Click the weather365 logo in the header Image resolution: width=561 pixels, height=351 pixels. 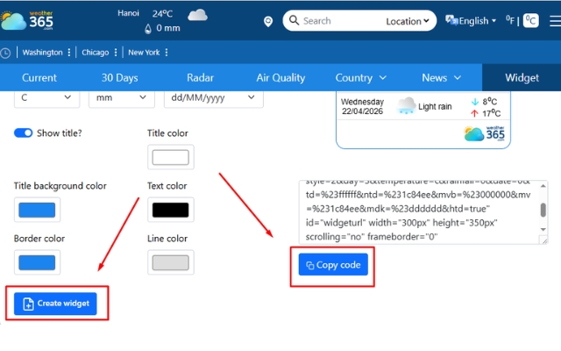27,20
